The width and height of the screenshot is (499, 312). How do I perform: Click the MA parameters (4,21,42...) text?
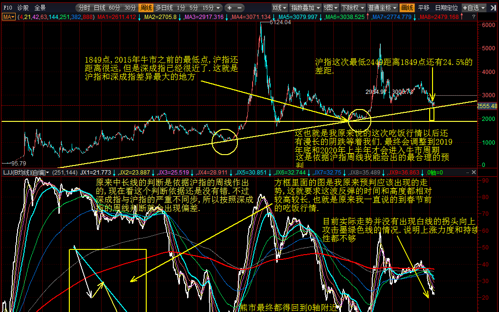[x=56, y=17]
